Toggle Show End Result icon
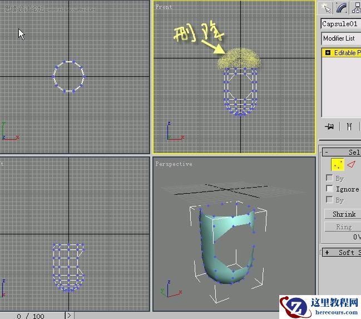361x319 pixels. pyautogui.click(x=349, y=126)
